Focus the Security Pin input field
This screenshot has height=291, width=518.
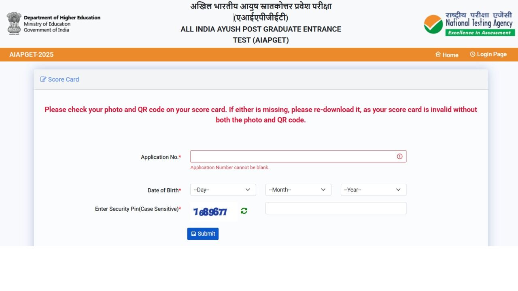click(x=336, y=208)
